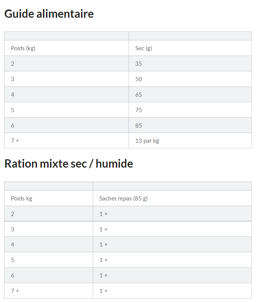Select the "Poids (kg)" column header cell
257x302 pixels.
23,48
